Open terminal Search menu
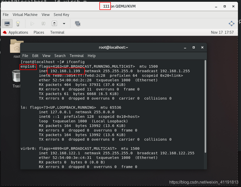 click(x=60, y=56)
